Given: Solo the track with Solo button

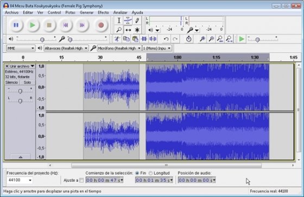Looking at the screenshot, I should pos(27,82).
